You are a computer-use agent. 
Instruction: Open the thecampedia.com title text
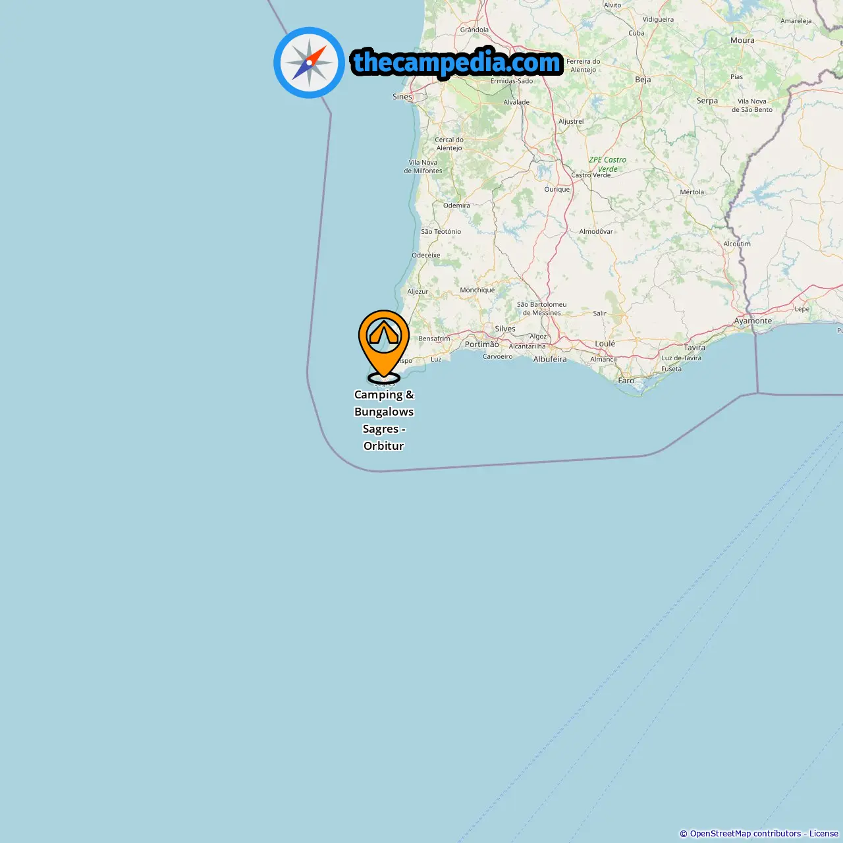pos(457,63)
